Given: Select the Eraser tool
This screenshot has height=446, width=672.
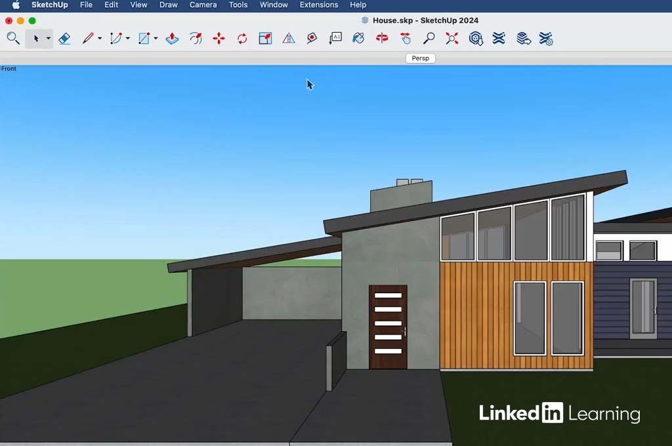Looking at the screenshot, I should [64, 39].
